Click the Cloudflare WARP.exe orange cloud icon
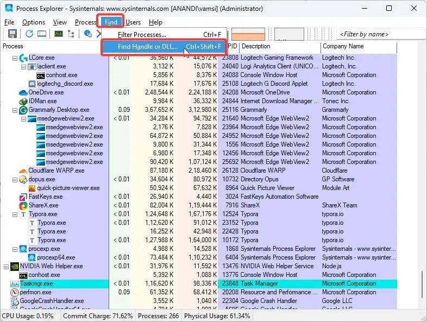The width and height of the screenshot is (427, 322). [x=23, y=171]
